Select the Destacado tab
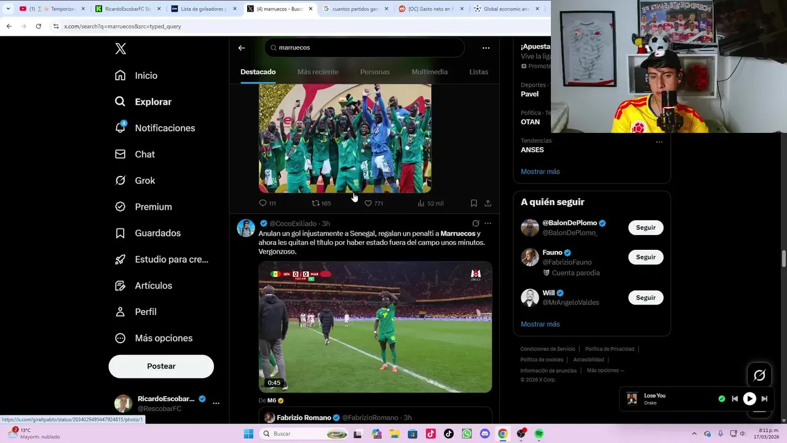787x443 pixels. pos(258,72)
